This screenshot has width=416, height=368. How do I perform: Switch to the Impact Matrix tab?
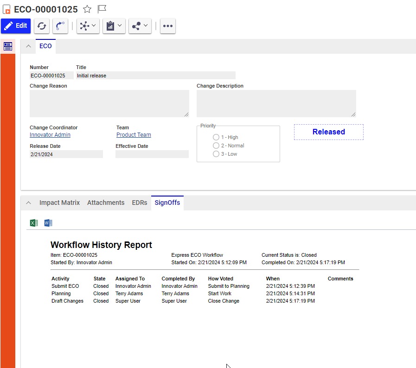point(59,203)
